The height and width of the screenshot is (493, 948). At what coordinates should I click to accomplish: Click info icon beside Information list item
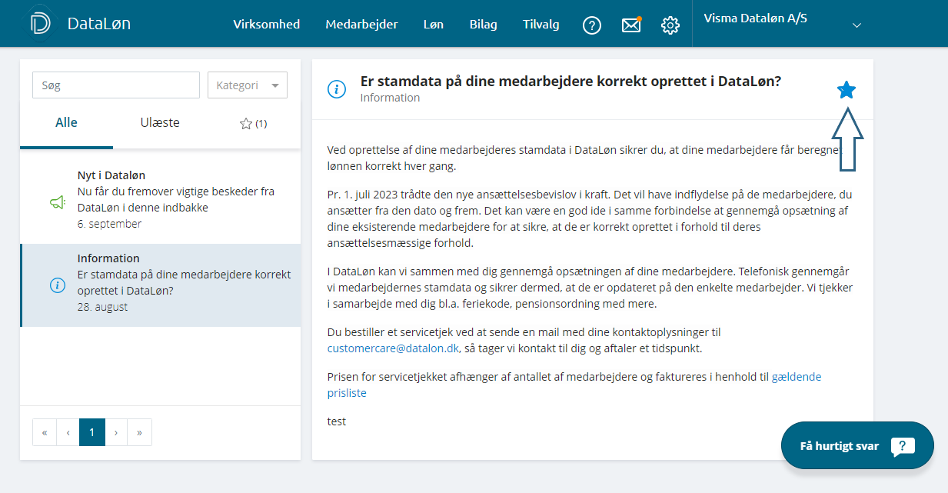pos(58,285)
